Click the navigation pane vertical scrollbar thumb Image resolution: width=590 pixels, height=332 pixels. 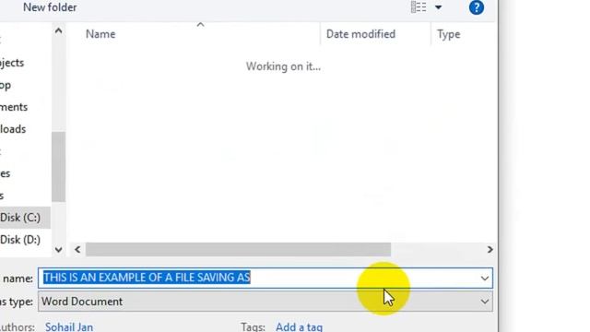58,167
